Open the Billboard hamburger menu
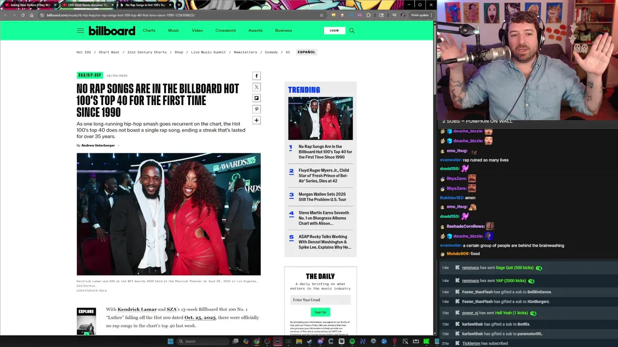618x347 pixels. coord(80,30)
